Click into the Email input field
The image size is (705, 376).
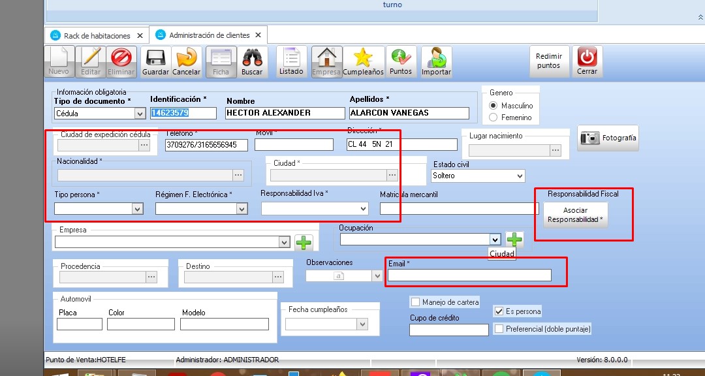coord(469,275)
